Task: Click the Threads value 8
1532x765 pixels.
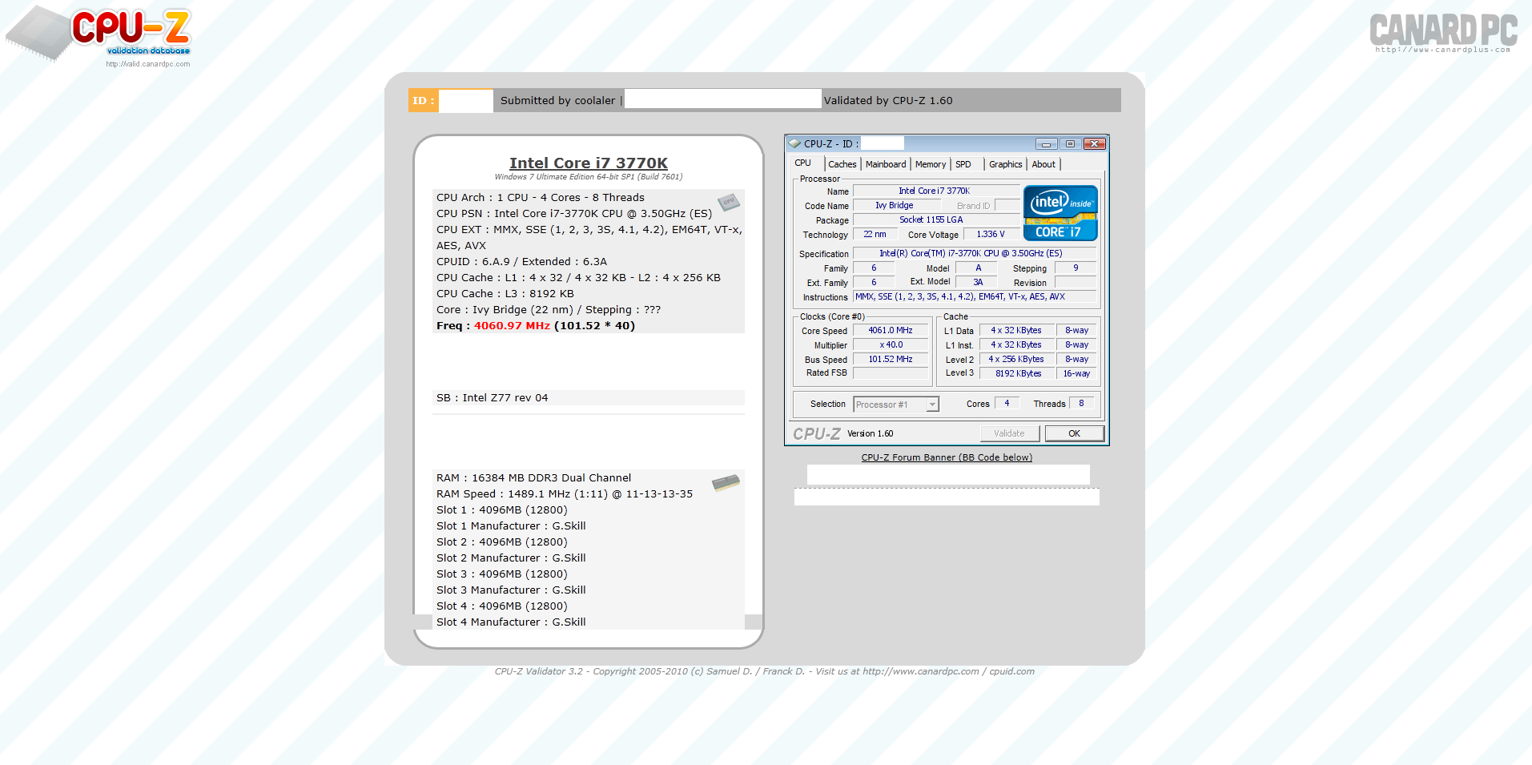Action: (x=1082, y=404)
